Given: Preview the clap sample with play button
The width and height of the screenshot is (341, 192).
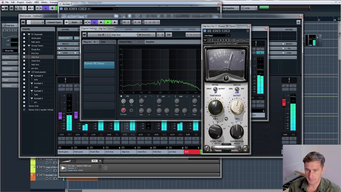Looking at the screenshot, I should 63,168.
